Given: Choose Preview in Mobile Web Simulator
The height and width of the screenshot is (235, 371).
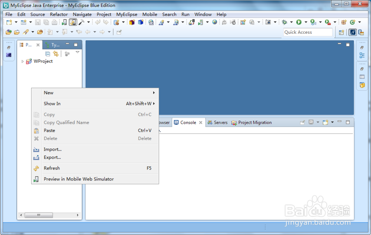Looking at the screenshot, I should pos(95,179).
